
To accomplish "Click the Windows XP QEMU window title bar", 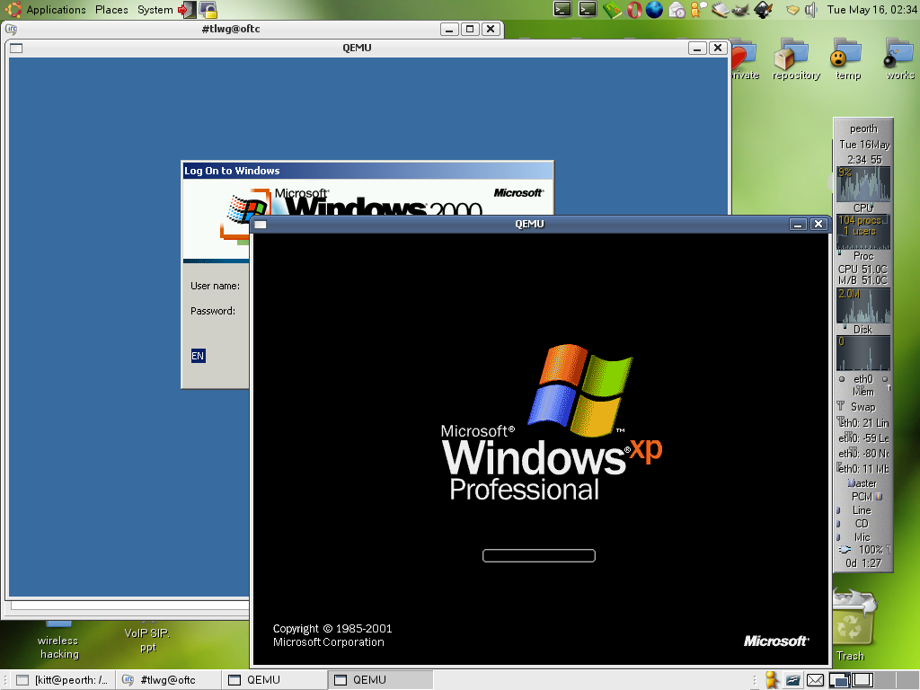I will pos(528,224).
